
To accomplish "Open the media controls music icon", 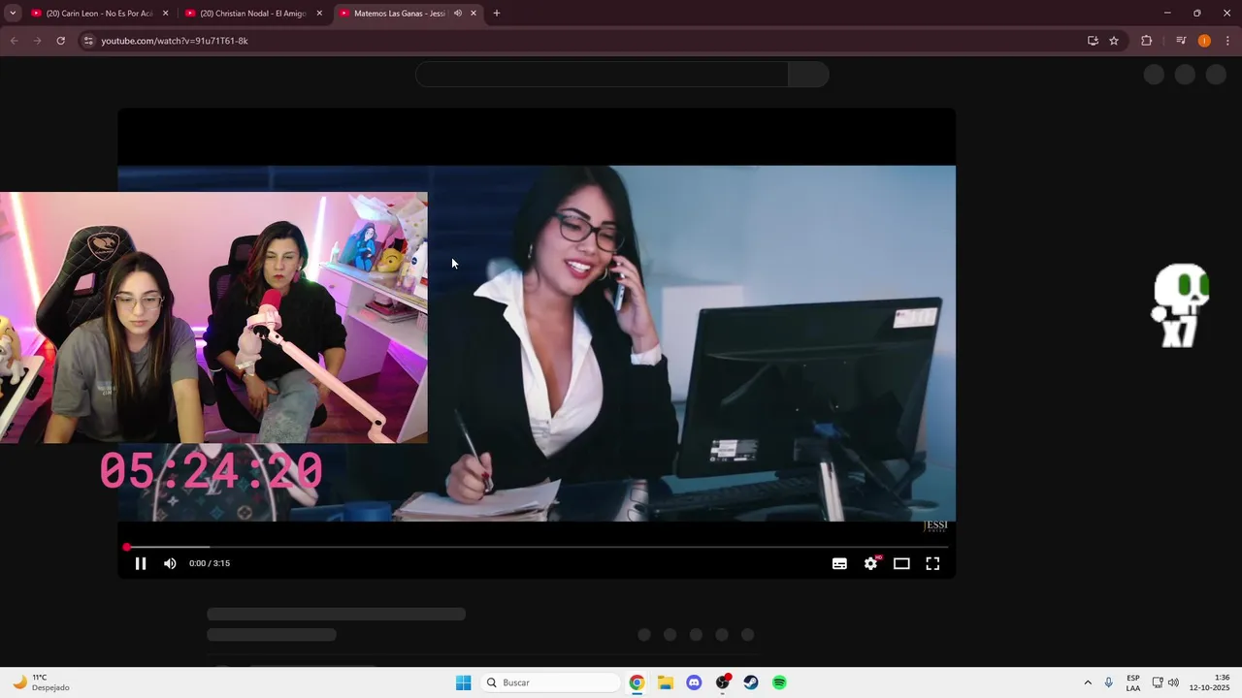I will (1181, 41).
